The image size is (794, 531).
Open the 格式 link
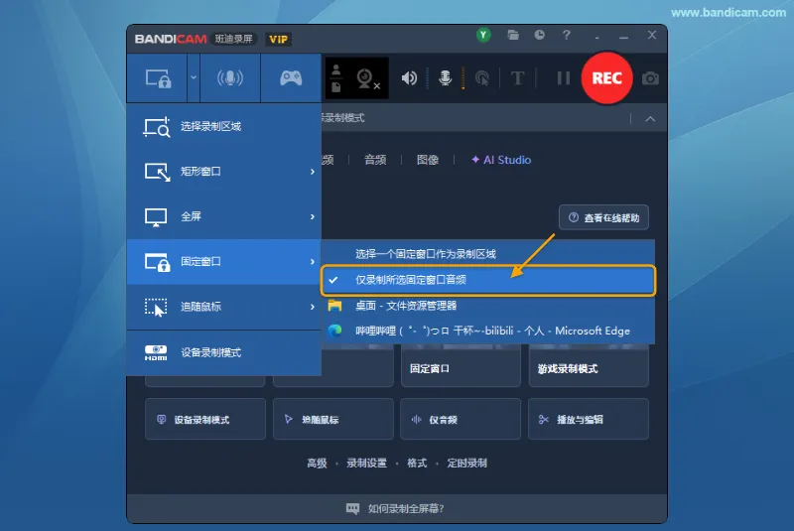point(417,464)
